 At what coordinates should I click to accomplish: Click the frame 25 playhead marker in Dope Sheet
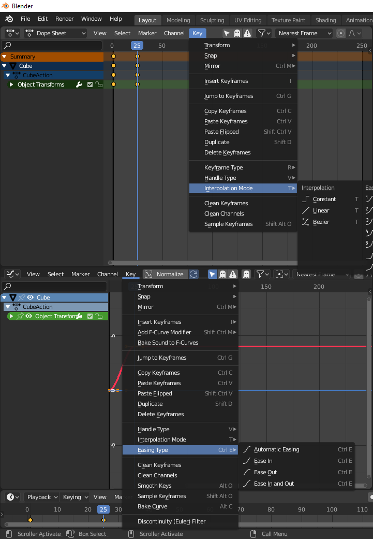[x=137, y=46]
